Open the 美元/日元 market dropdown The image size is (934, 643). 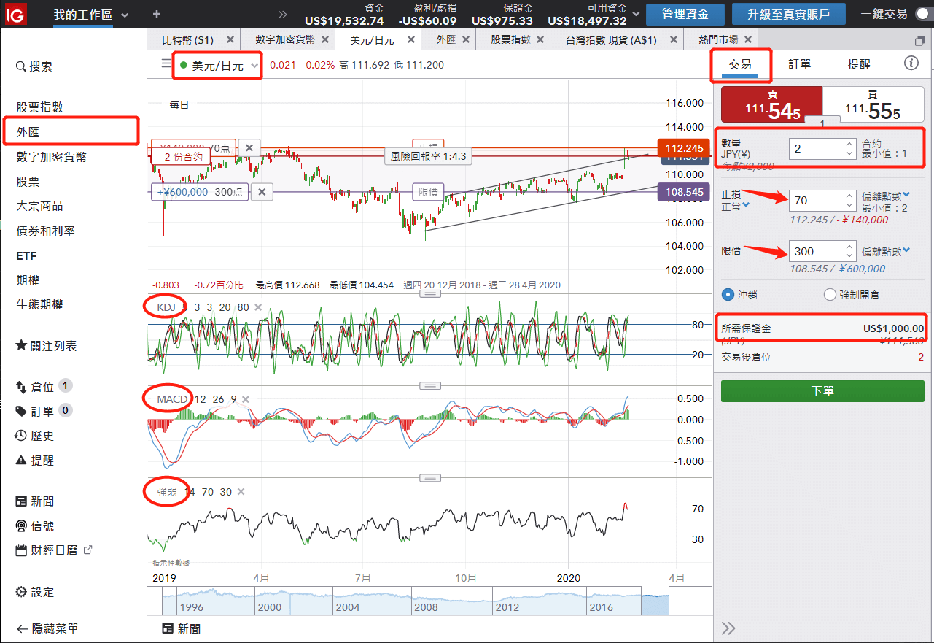point(217,66)
